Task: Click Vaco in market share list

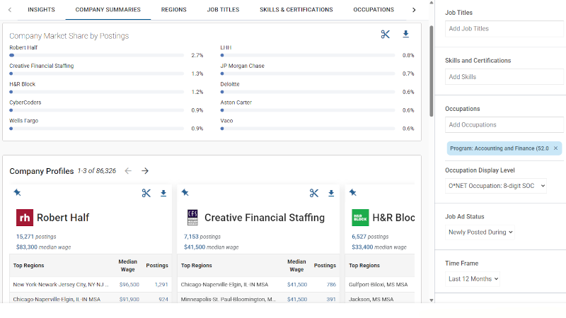Action: (226, 121)
